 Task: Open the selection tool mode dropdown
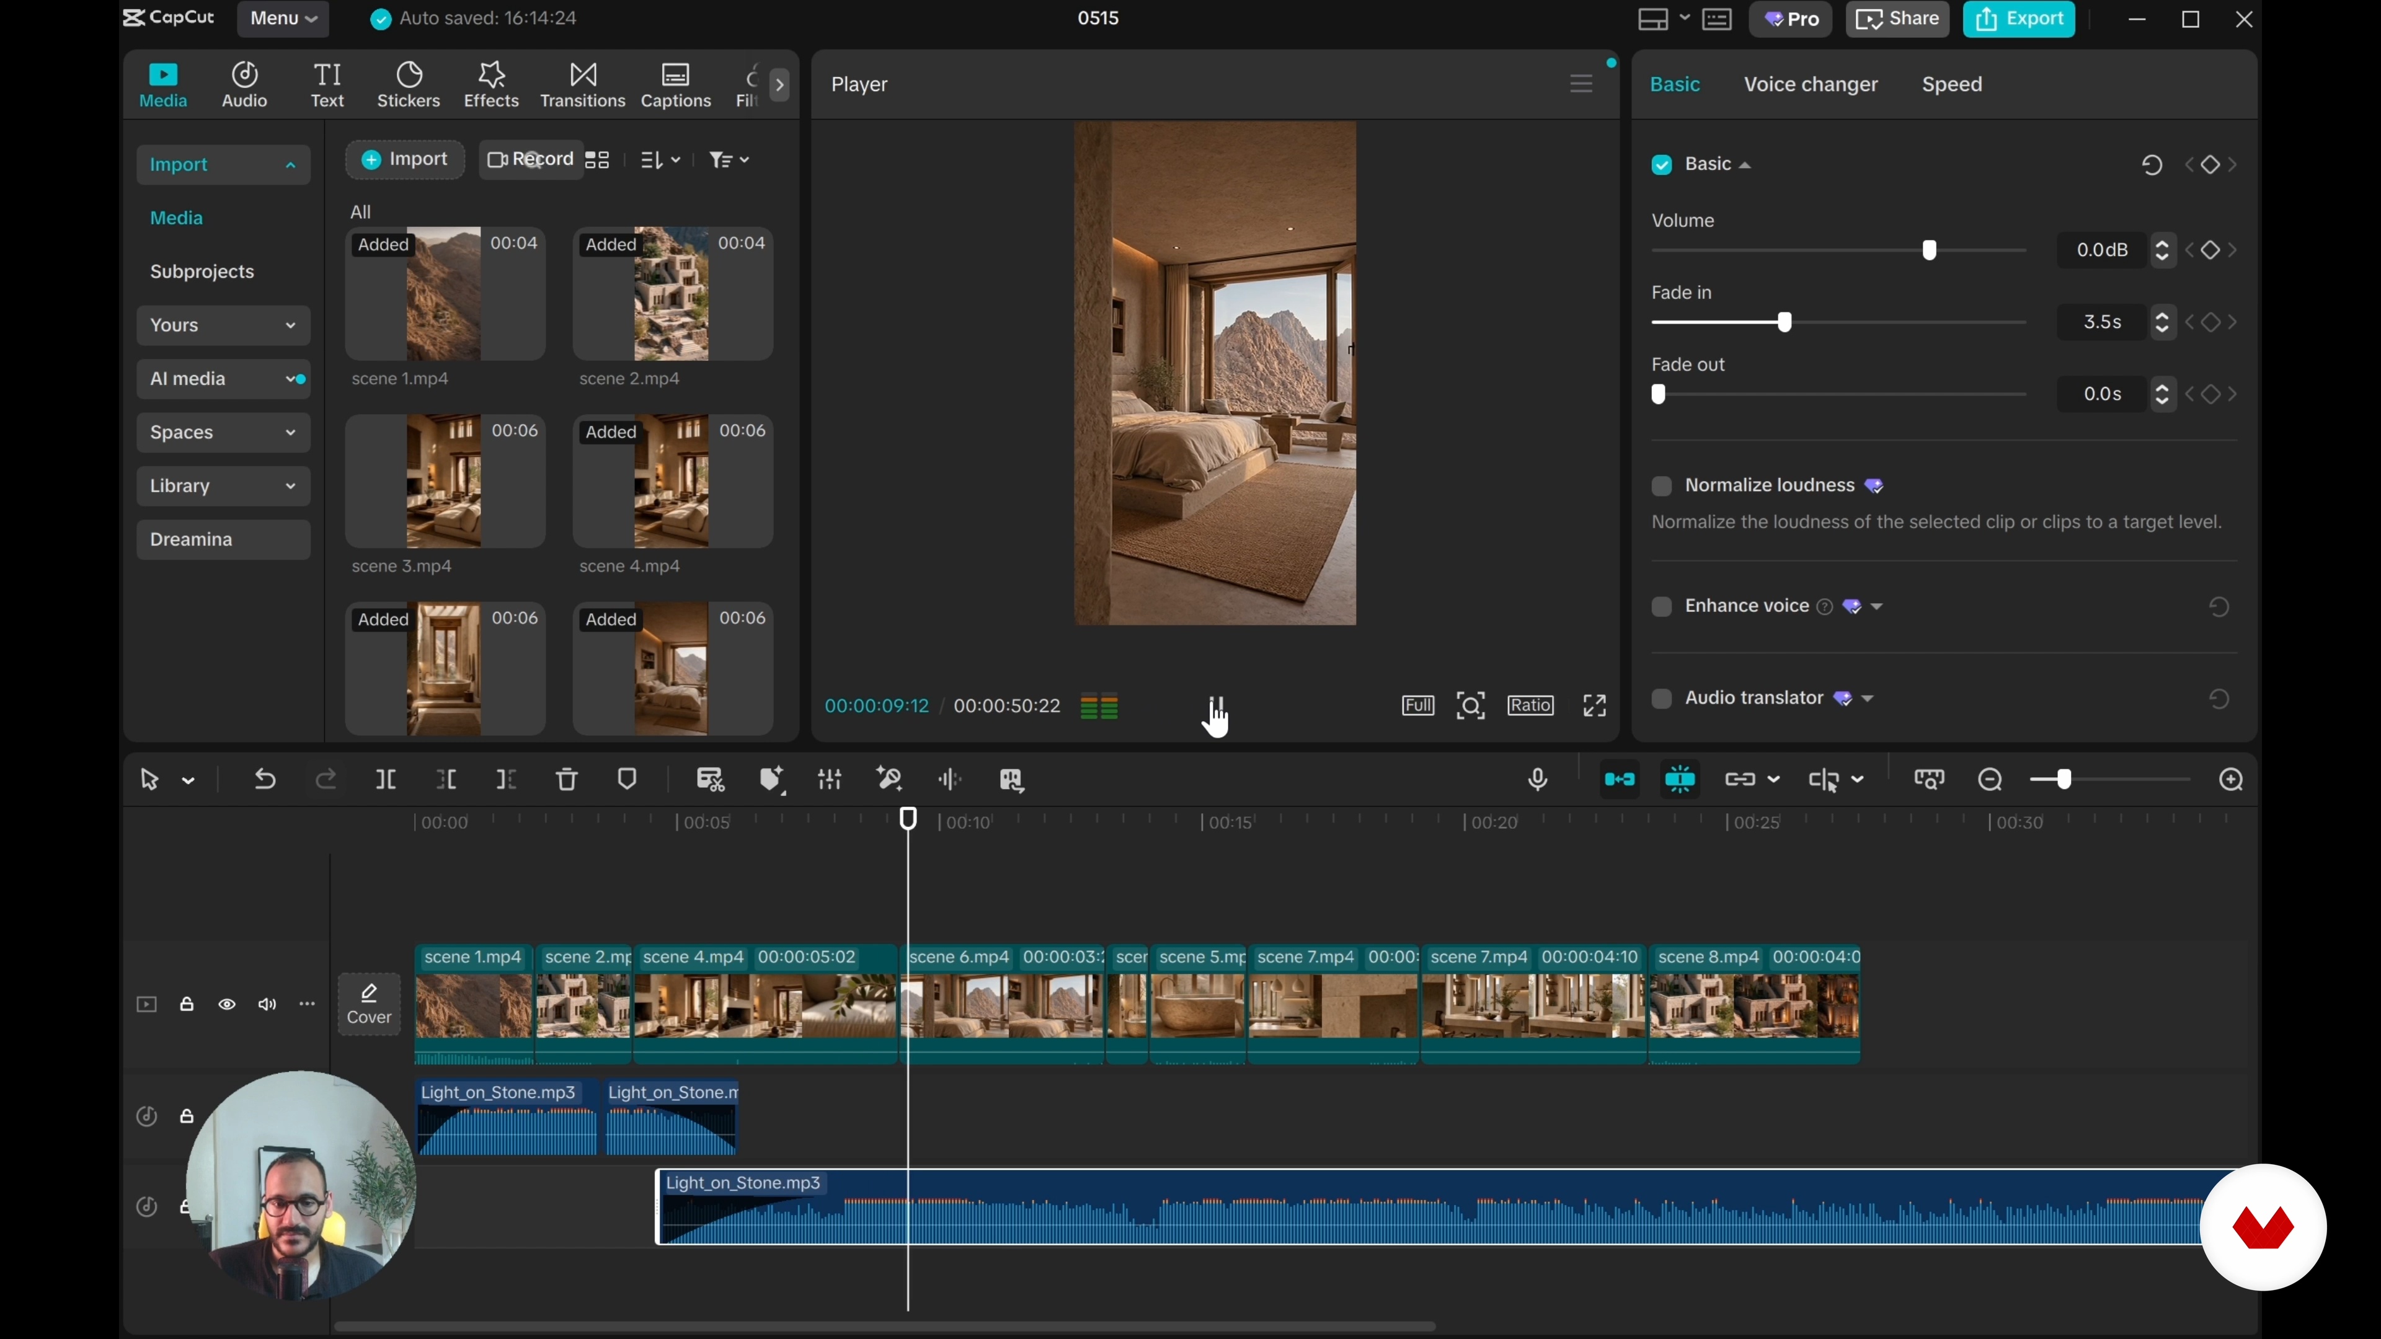tap(188, 781)
